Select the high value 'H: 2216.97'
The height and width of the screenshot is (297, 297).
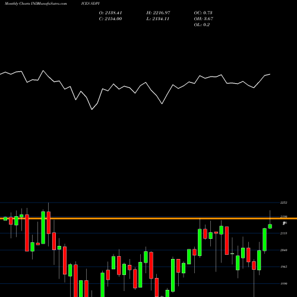pyautogui.click(x=158, y=12)
